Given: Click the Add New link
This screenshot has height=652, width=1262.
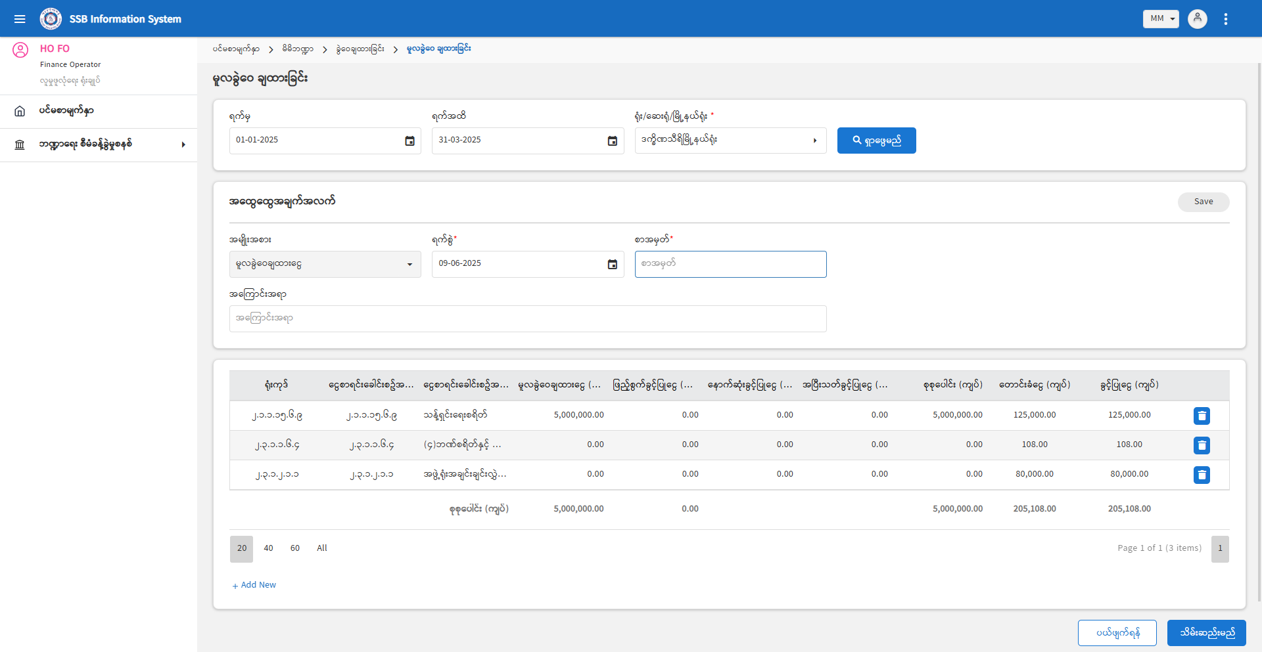Looking at the screenshot, I should click(254, 585).
